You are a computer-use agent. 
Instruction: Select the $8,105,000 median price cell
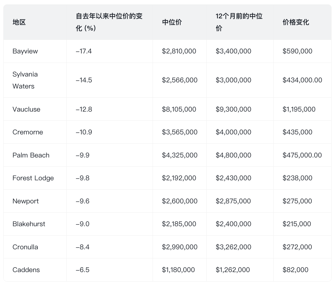coord(179,109)
